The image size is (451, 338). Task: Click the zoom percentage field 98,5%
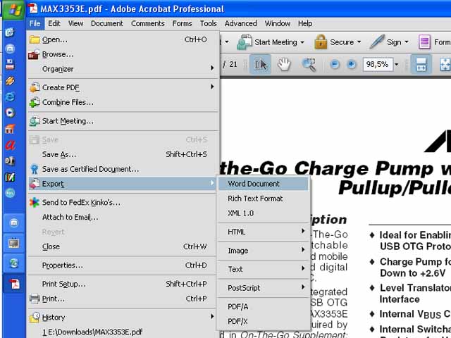tap(378, 64)
